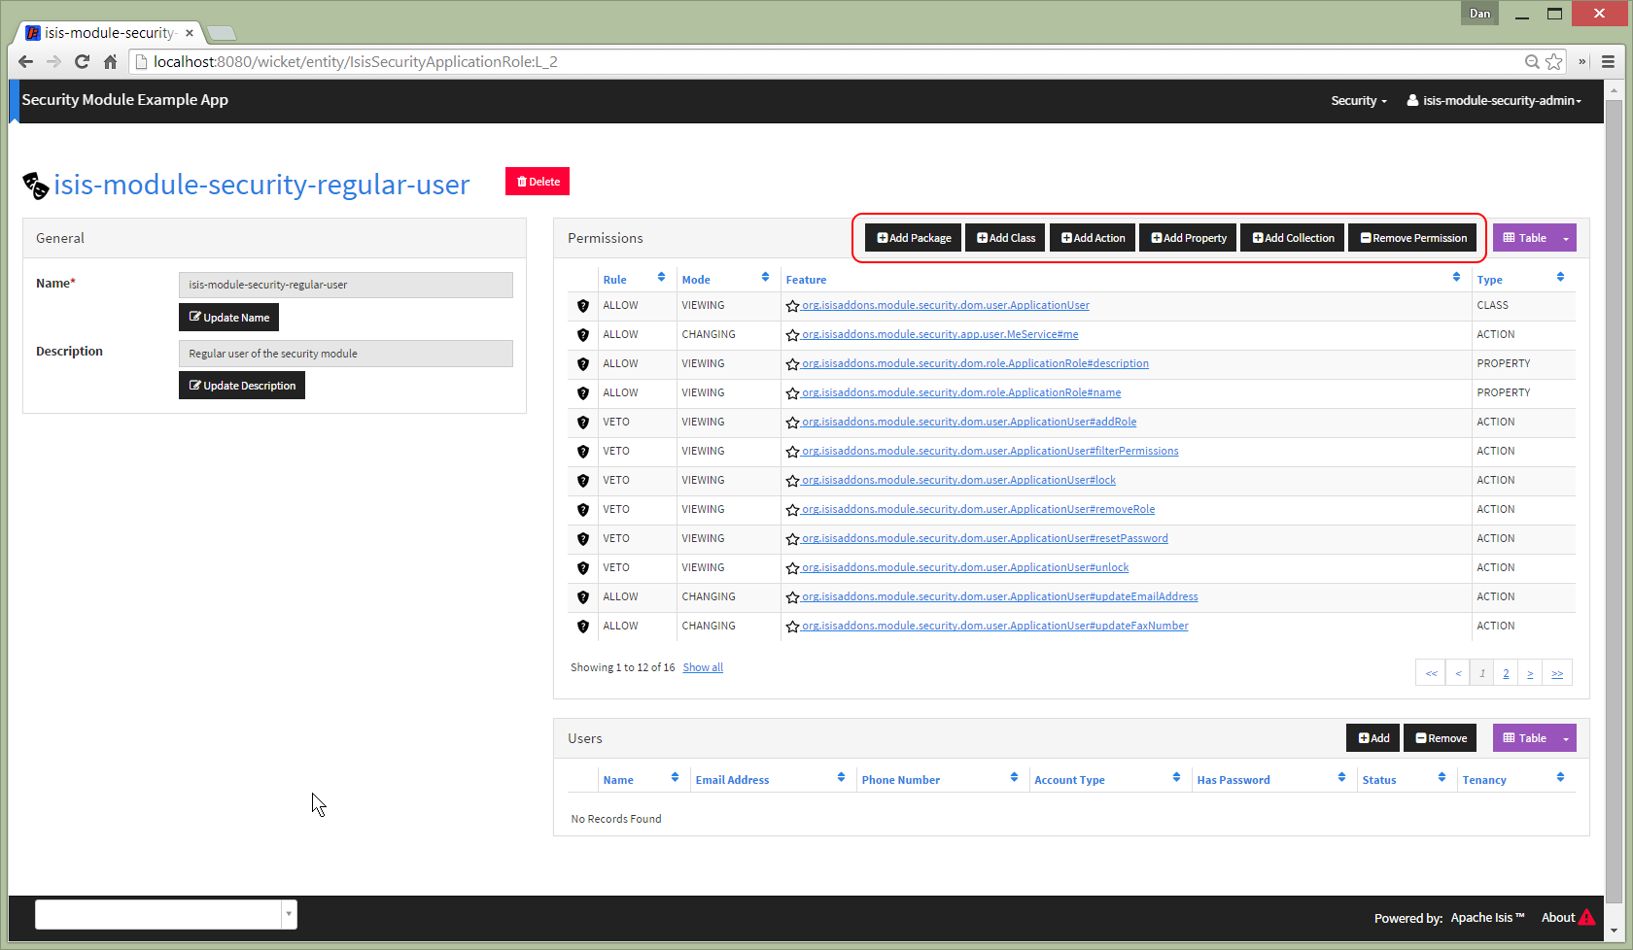Select the isis-module-security browser tab
The width and height of the screenshot is (1633, 950).
[x=109, y=32]
